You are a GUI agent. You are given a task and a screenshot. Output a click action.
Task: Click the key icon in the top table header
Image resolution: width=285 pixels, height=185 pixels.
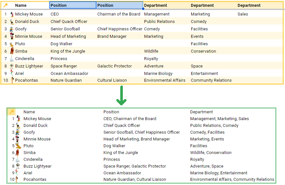pyautogui.click(x=5, y=5)
